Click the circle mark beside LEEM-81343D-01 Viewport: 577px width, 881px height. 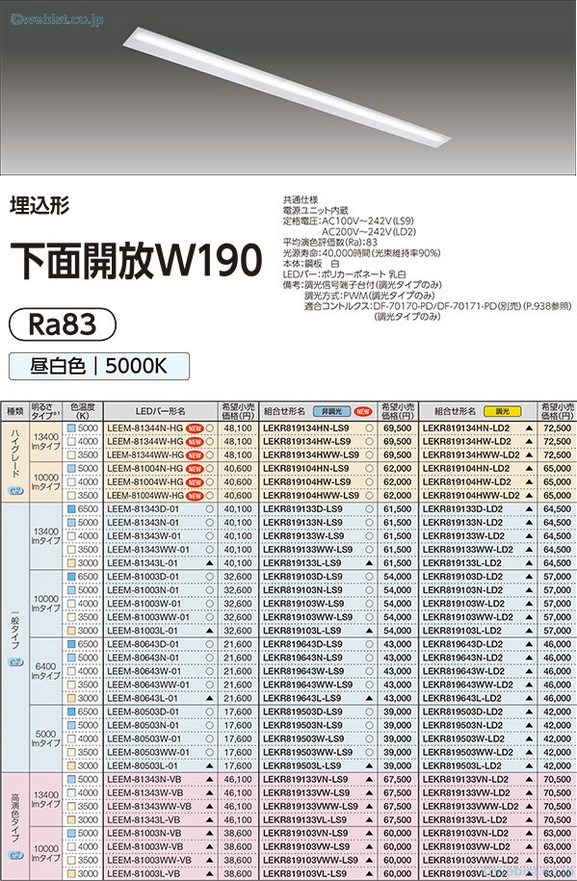click(x=209, y=509)
